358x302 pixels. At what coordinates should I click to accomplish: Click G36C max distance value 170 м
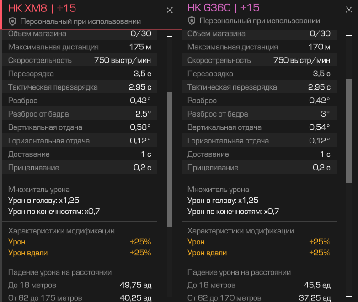click(320, 47)
